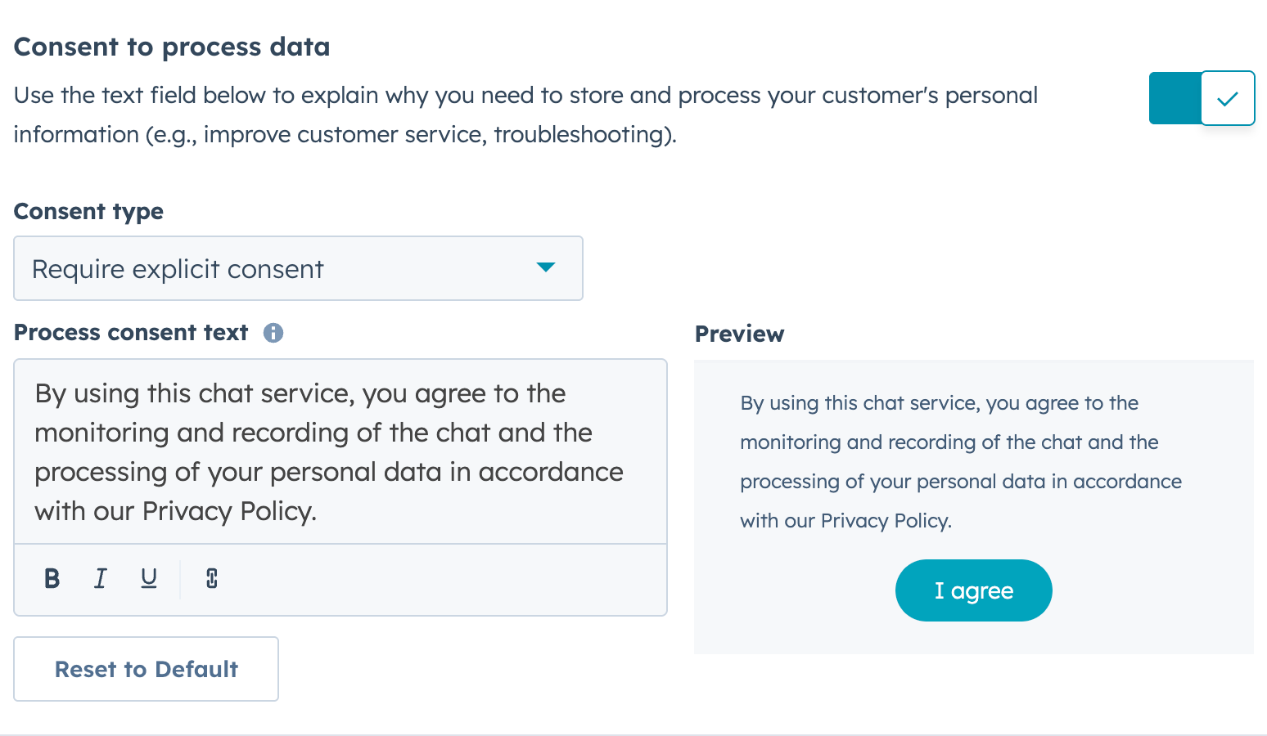
Task: Insert a link with the chain icon
Action: tap(210, 578)
